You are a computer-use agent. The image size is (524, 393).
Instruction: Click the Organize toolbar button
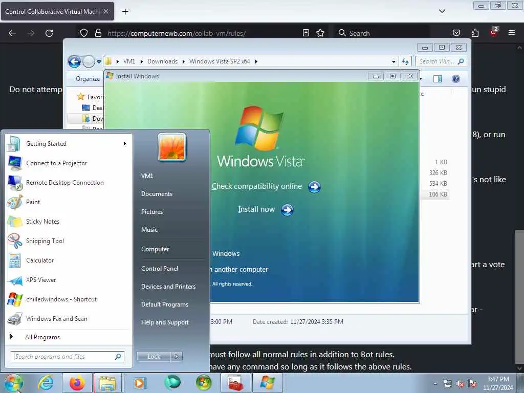[88, 79]
